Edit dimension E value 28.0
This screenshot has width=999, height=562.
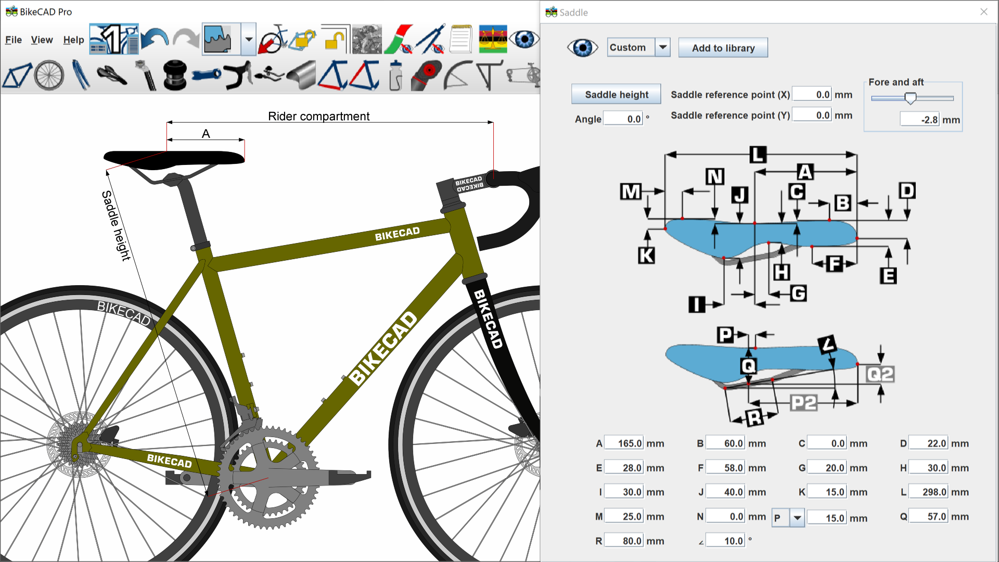(624, 468)
